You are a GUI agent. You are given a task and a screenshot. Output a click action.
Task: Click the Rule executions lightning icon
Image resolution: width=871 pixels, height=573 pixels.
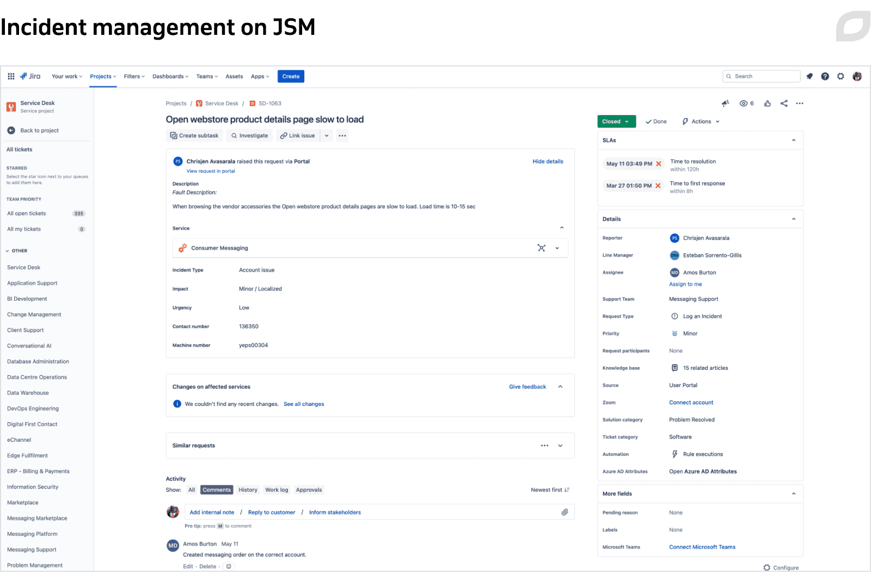(x=675, y=454)
